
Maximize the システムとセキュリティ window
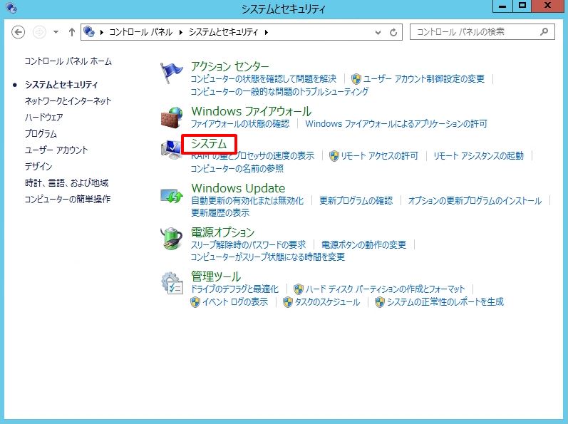click(x=522, y=6)
